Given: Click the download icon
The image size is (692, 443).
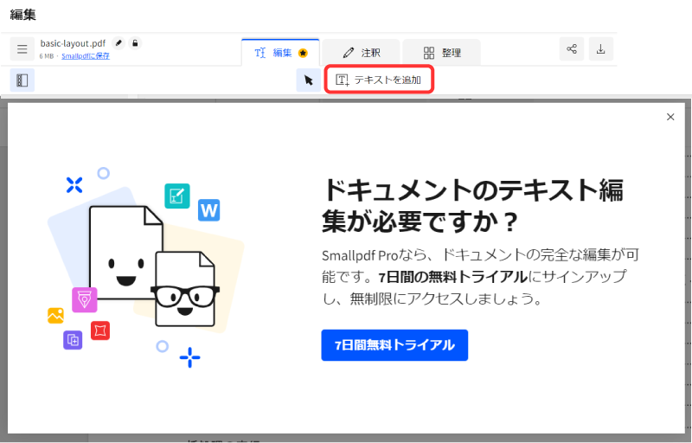Looking at the screenshot, I should tap(600, 48).
